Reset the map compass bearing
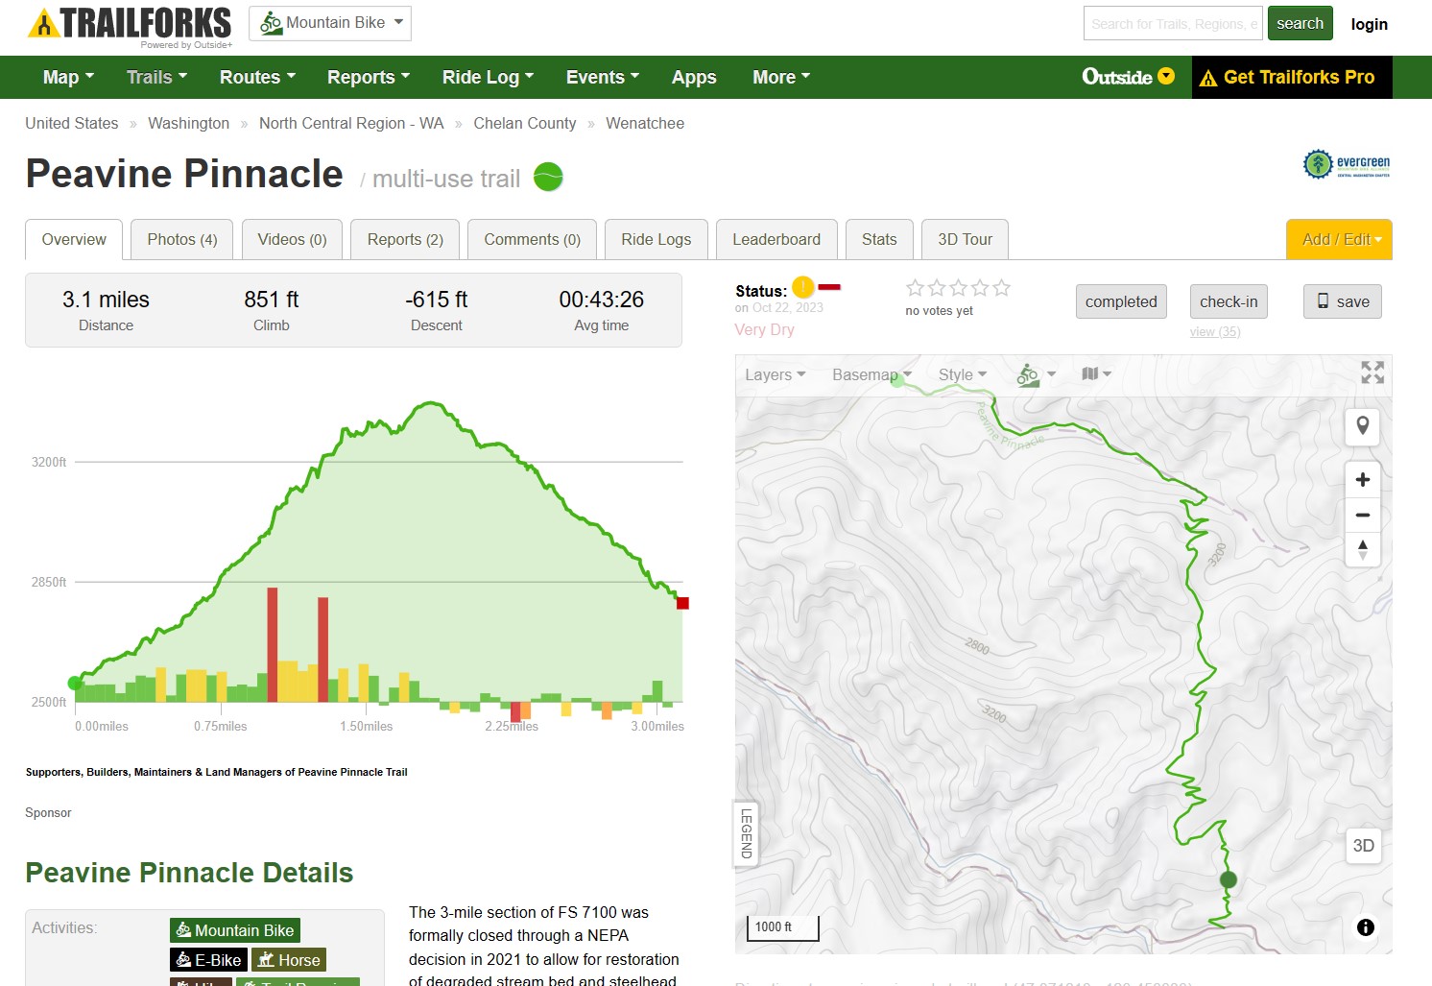Image resolution: width=1432 pixels, height=986 pixels. coord(1363,550)
